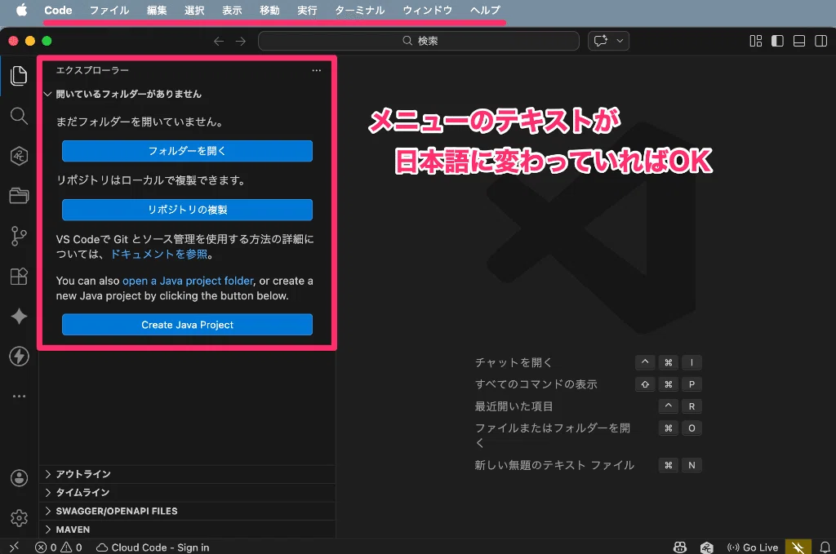Click the Copilot icon in status bar
The height and width of the screenshot is (554, 836).
click(680, 547)
